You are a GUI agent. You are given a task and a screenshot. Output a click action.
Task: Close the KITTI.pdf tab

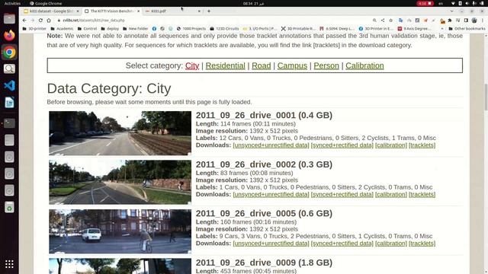point(199,11)
